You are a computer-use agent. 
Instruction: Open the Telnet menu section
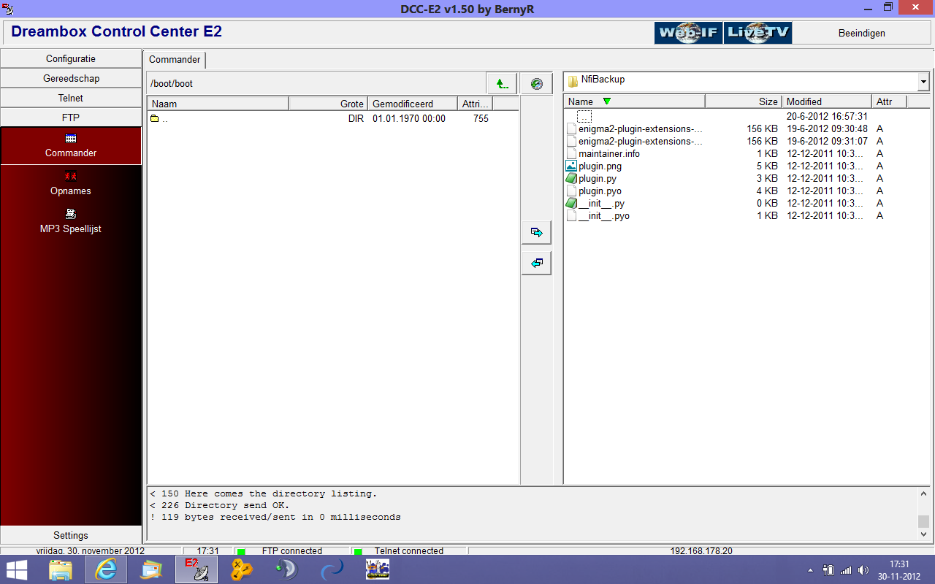(71, 98)
